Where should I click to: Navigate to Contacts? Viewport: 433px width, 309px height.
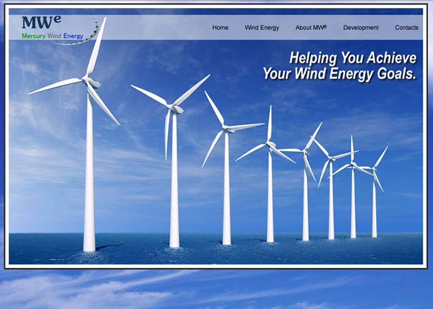(406, 28)
